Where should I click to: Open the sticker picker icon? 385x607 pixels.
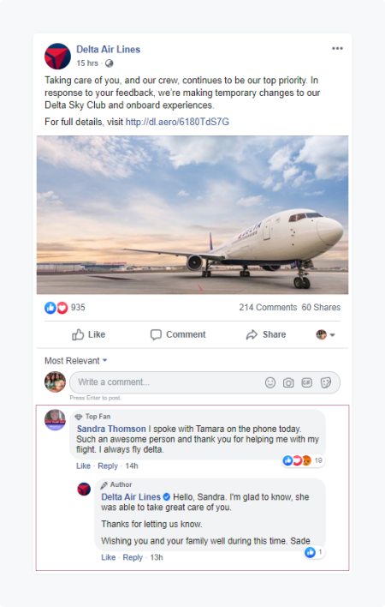[x=326, y=383]
